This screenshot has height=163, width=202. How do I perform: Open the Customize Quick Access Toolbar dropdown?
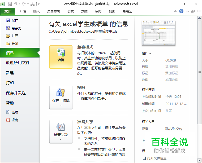click(38, 4)
